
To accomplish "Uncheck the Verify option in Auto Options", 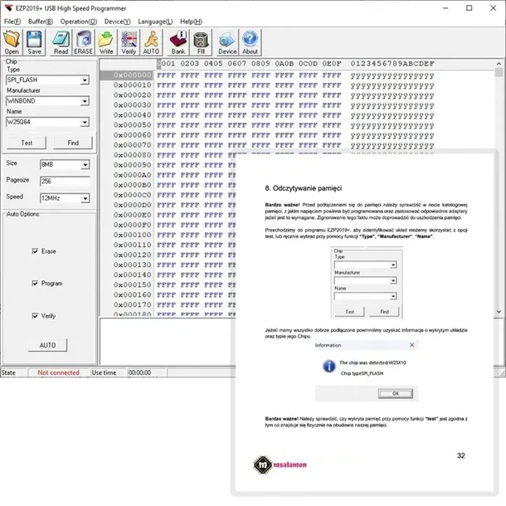I will [34, 316].
